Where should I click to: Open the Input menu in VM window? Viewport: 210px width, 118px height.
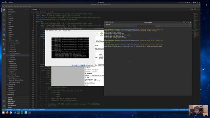coord(60,31)
